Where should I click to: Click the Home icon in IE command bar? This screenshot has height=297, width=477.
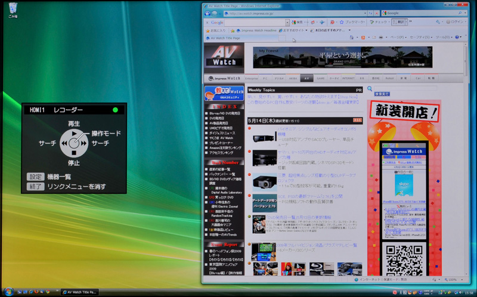coord(352,38)
